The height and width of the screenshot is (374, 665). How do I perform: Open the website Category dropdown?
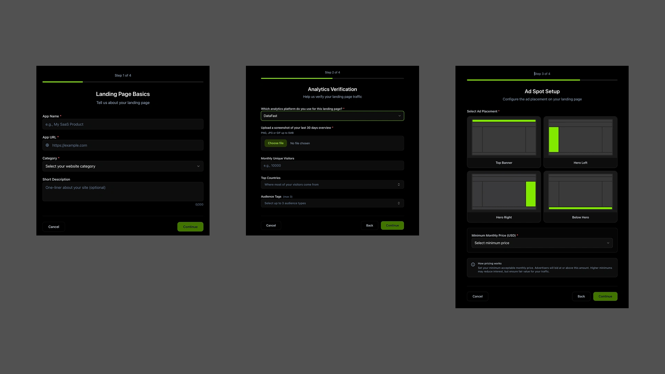pos(123,166)
